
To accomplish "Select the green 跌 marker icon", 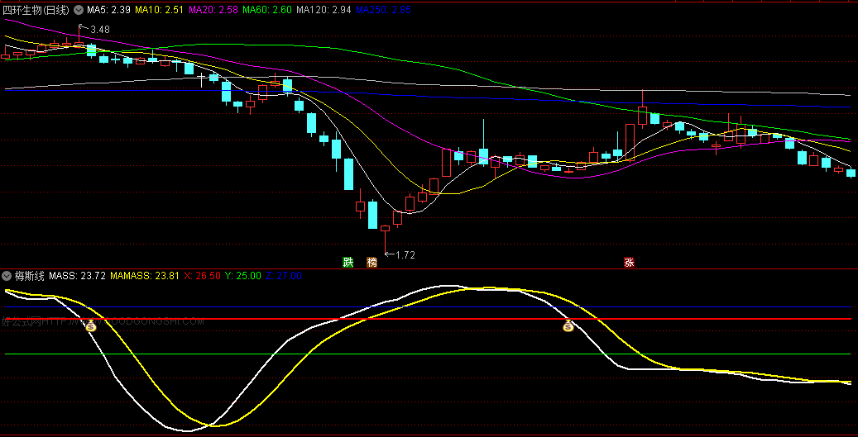I will coord(348,263).
